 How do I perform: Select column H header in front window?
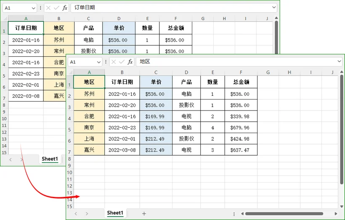pos(289,72)
